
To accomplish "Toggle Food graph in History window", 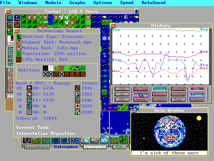I will [178, 100].
